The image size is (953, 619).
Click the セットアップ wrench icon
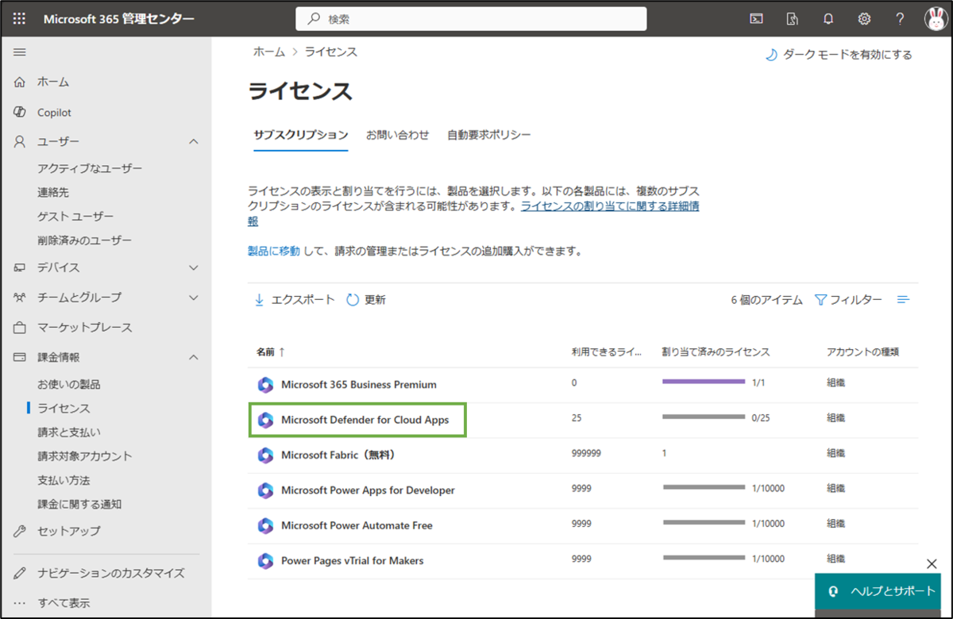click(20, 531)
